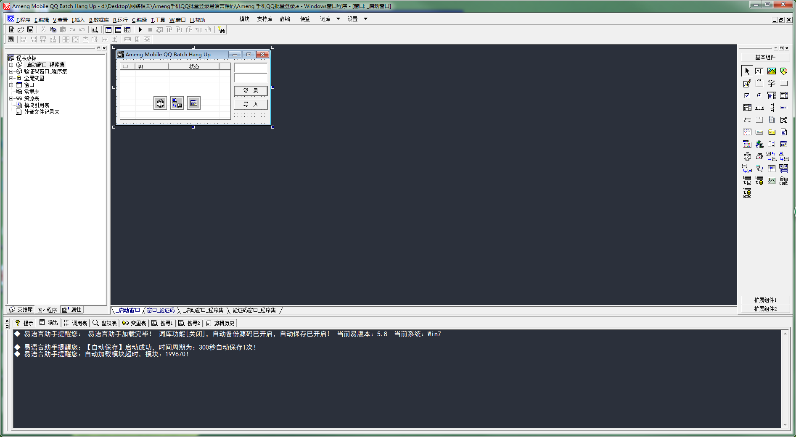
Task: Pick the picture box component icon
Action: 772,71
